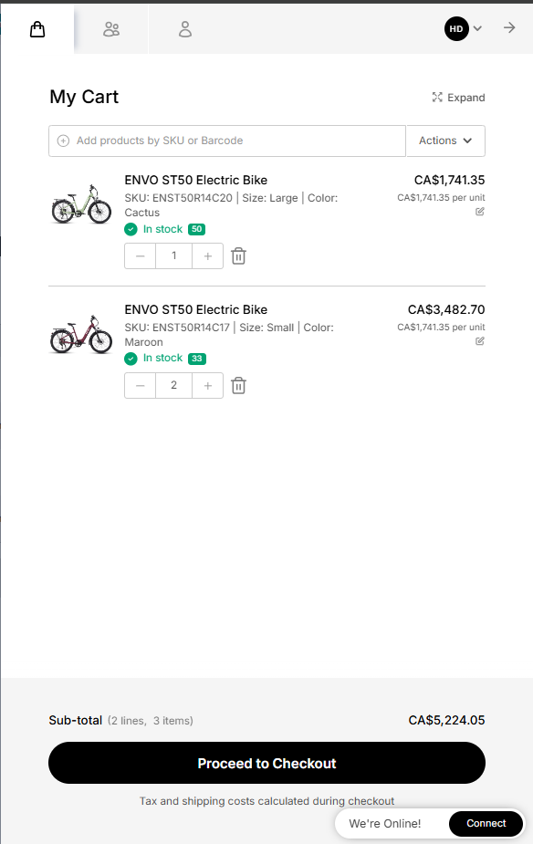Delete the Cactus ENVO ST50 bike

238,256
